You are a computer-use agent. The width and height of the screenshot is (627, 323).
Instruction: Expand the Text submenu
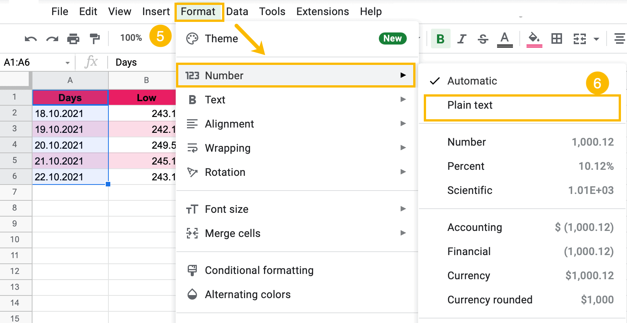(x=297, y=100)
